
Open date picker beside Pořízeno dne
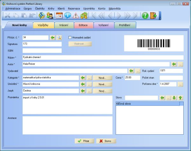pos(180,84)
